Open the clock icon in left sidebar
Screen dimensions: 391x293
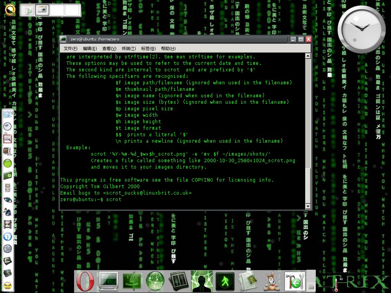click(8, 126)
